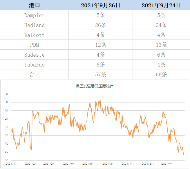The height and width of the screenshot is (169, 190).
Task: Click the 70 y-axis label
Action: [6, 144]
